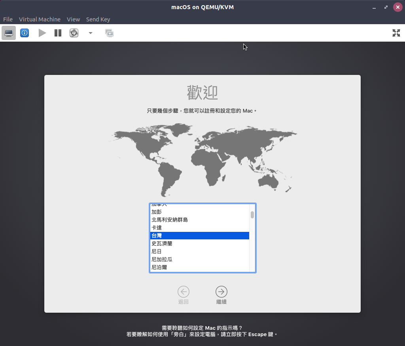Minimize the QEMU/KVM window
This screenshot has width=405, height=346.
point(374,7)
